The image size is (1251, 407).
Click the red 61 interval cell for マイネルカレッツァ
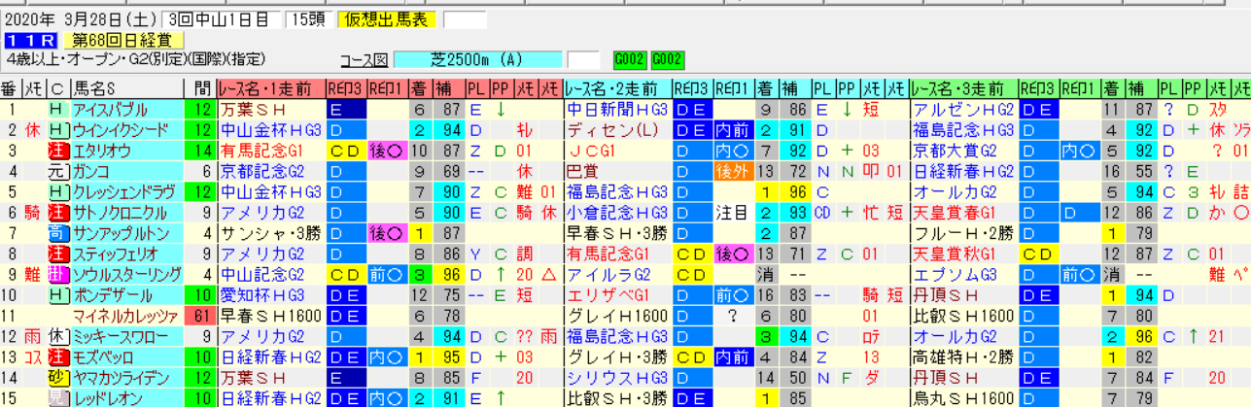coord(201,315)
